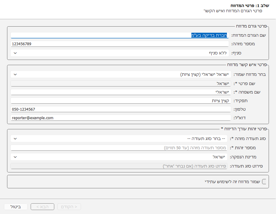Focus the 'תפקיד' role input field
This screenshot has width=276, height=214.
120,101
